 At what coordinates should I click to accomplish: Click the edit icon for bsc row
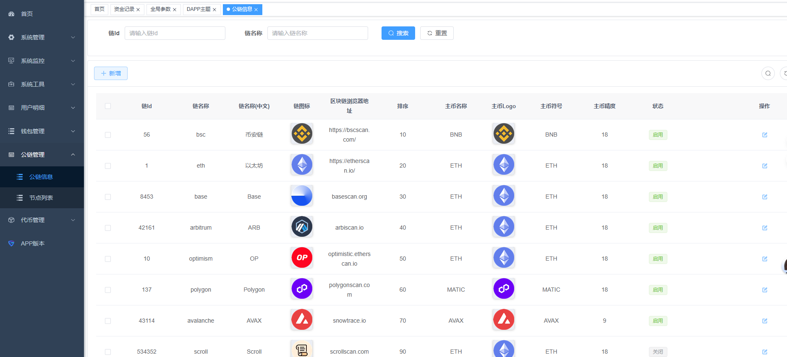pyautogui.click(x=764, y=135)
